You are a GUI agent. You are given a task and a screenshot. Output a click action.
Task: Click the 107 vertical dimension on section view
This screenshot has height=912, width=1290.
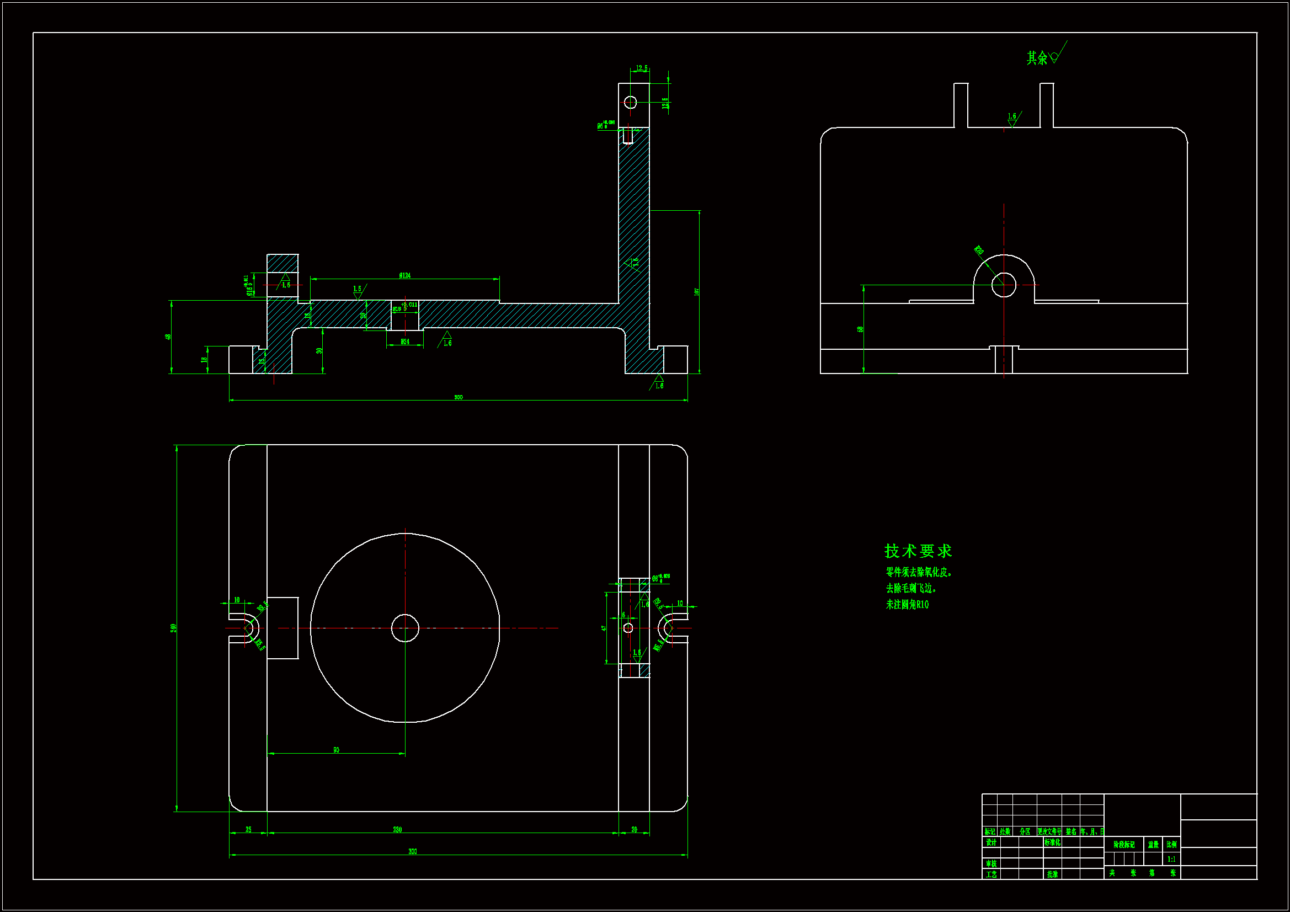[697, 292]
